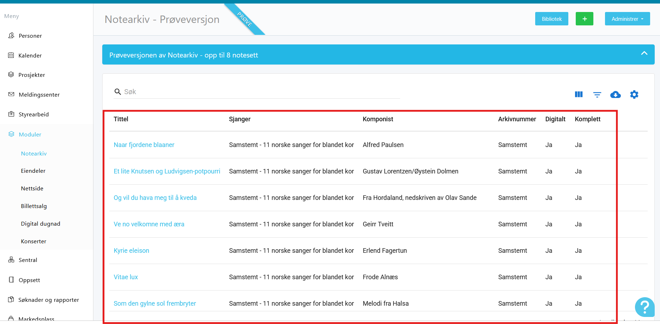Open the Administrer dropdown
The image size is (660, 324).
click(x=627, y=19)
